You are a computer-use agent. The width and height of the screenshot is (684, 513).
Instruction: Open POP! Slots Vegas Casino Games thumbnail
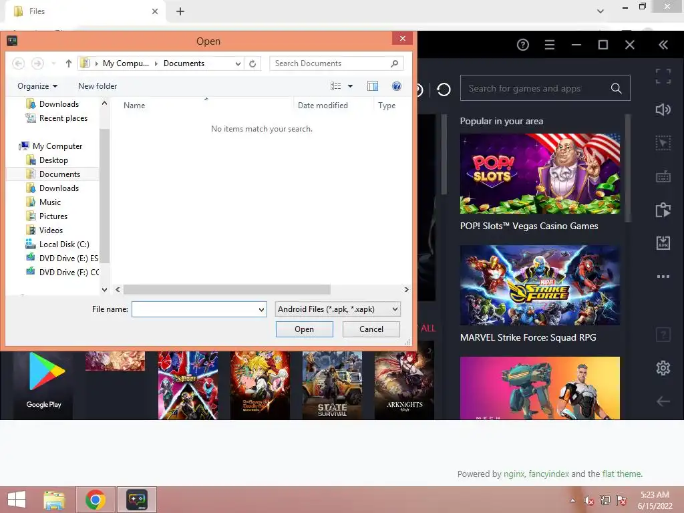pos(540,174)
